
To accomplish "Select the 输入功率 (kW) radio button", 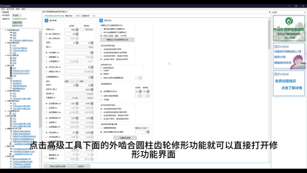I will coord(47,38).
